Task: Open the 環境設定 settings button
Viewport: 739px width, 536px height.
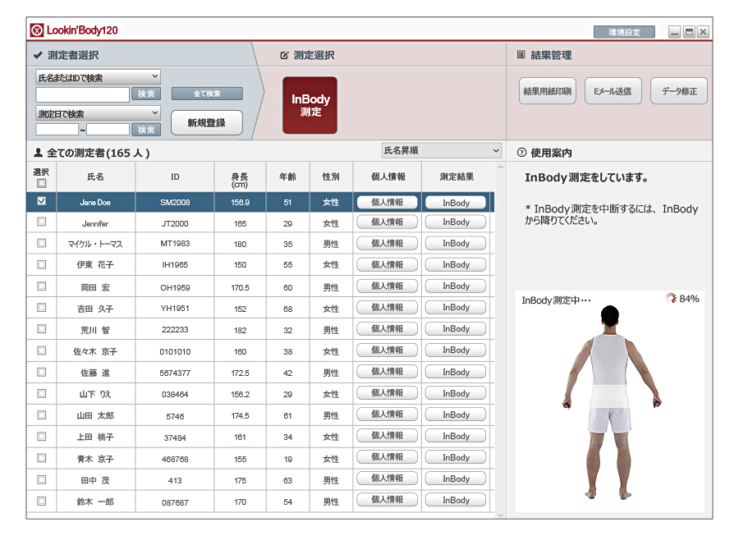Action: click(x=625, y=32)
